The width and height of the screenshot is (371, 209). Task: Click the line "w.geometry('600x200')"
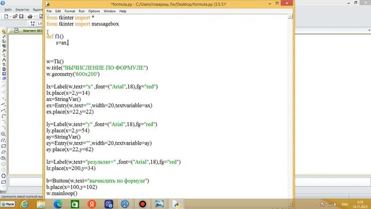pos(73,74)
